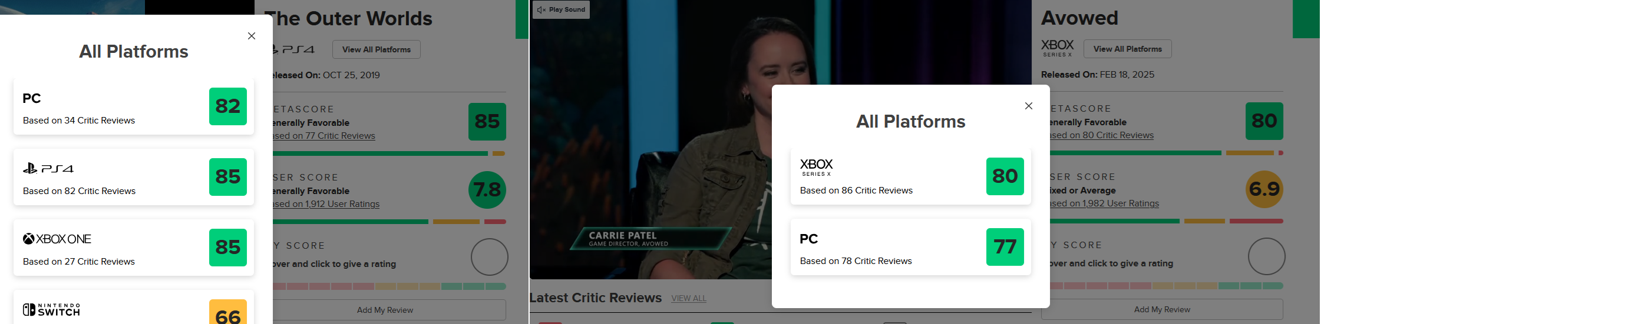This screenshot has height=324, width=1625.
Task: Select Xbox One platform card
Action: [x=134, y=247]
